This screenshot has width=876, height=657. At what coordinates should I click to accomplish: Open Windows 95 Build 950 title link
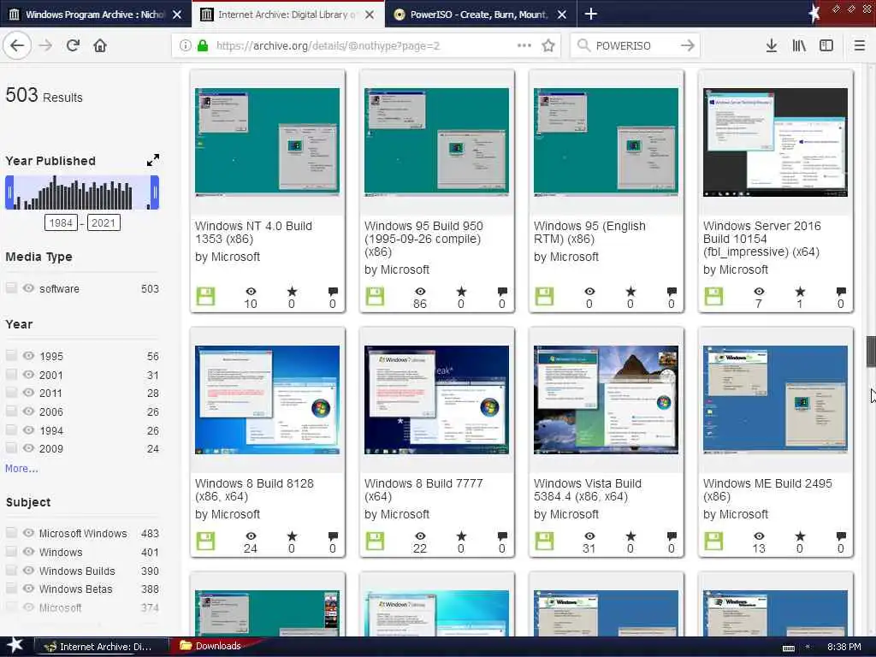[x=423, y=239]
